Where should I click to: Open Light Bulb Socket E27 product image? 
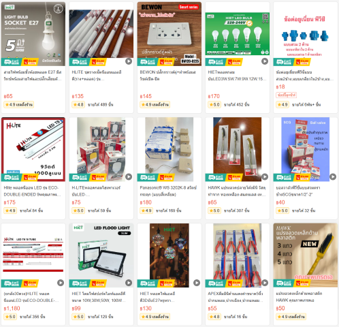(33, 34)
